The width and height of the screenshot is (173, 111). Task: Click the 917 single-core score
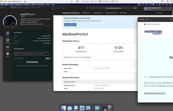[x=81, y=48]
